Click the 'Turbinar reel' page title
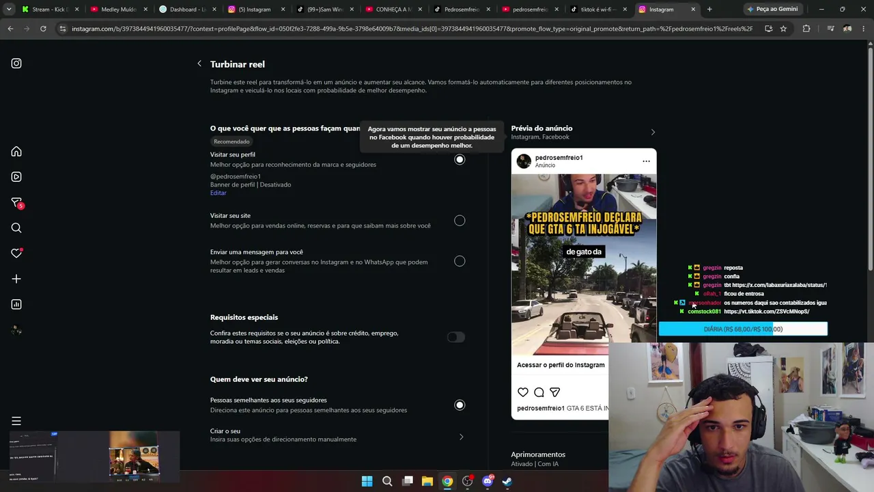 tap(238, 64)
